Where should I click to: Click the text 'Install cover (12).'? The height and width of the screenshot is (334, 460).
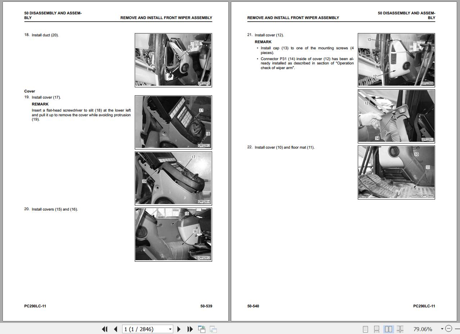click(269, 35)
